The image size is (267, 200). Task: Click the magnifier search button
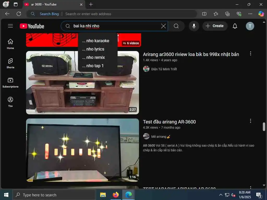176,26
